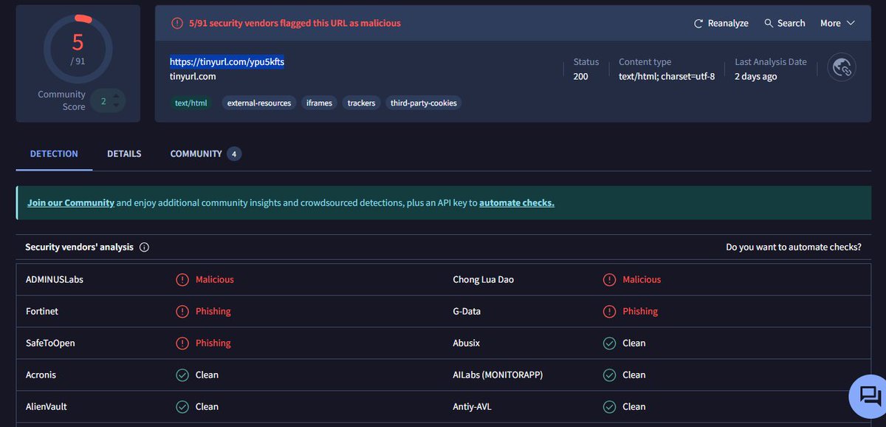Click SafeToOpen phishing alert icon
The width and height of the screenshot is (886, 427).
pyautogui.click(x=182, y=344)
